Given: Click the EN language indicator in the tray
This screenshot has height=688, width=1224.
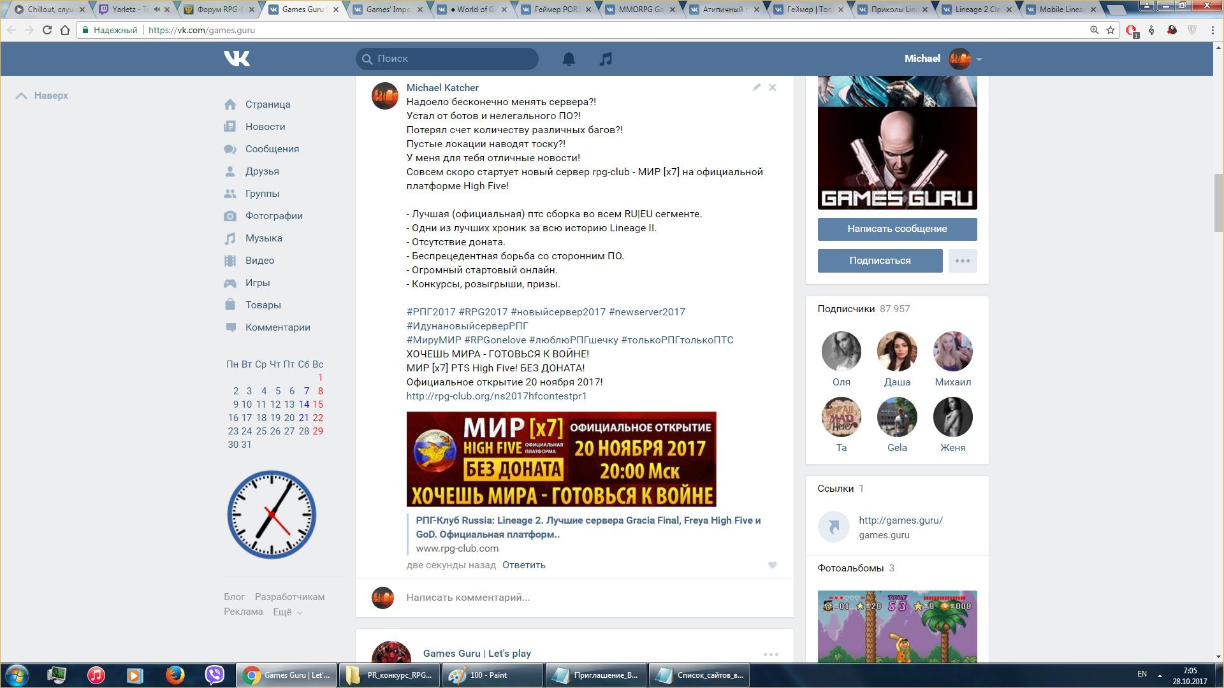Looking at the screenshot, I should pos(1142,674).
